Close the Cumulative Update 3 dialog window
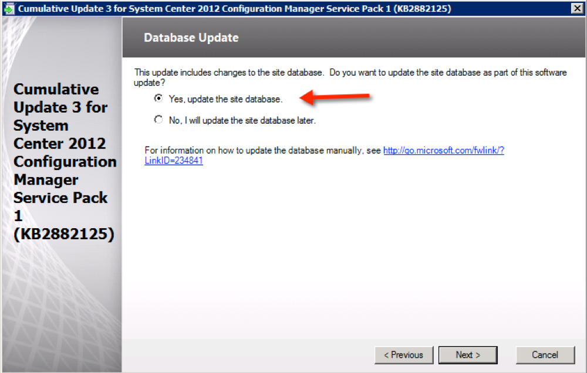This screenshot has width=587, height=373. coord(577,8)
